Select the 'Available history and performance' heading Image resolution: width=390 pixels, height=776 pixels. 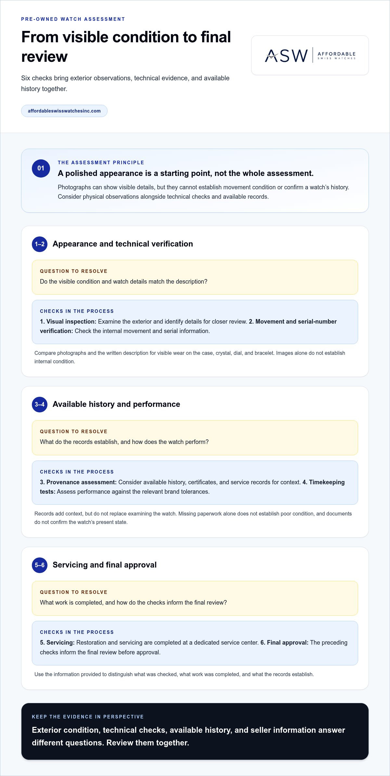pyautogui.click(x=116, y=404)
